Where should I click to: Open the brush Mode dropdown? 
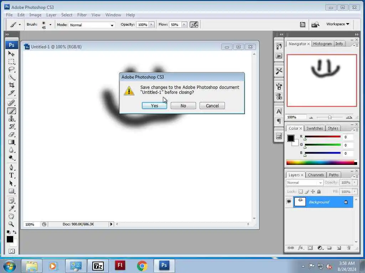[92, 25]
